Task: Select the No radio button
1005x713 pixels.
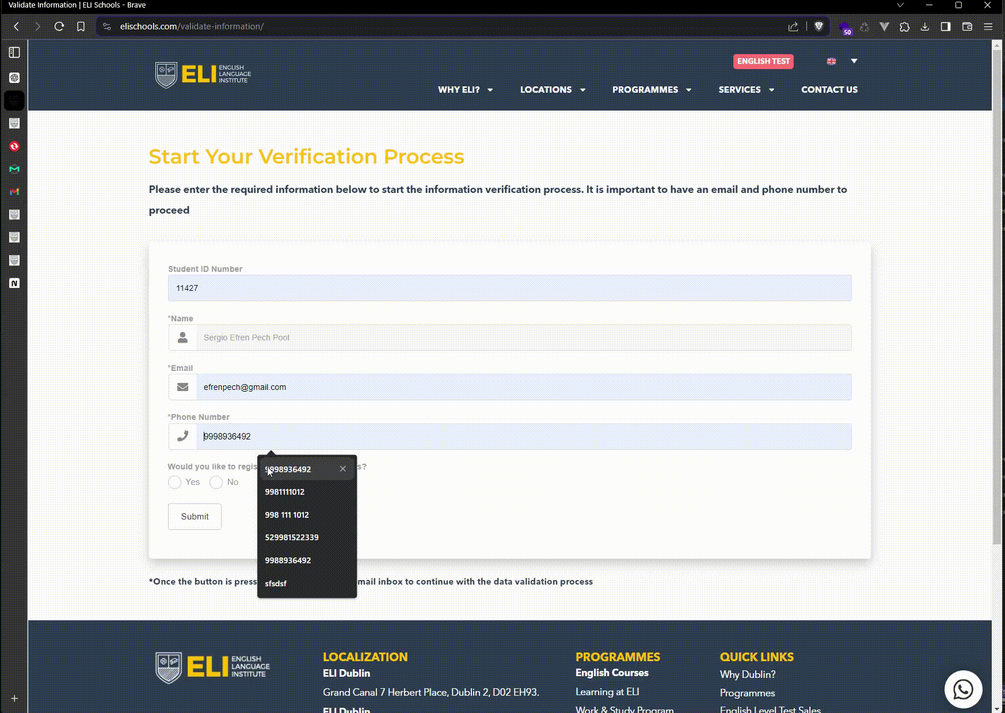Action: click(216, 482)
